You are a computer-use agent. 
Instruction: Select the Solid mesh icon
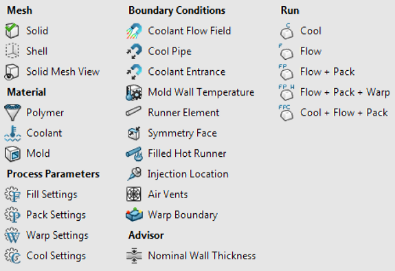[x=12, y=31]
